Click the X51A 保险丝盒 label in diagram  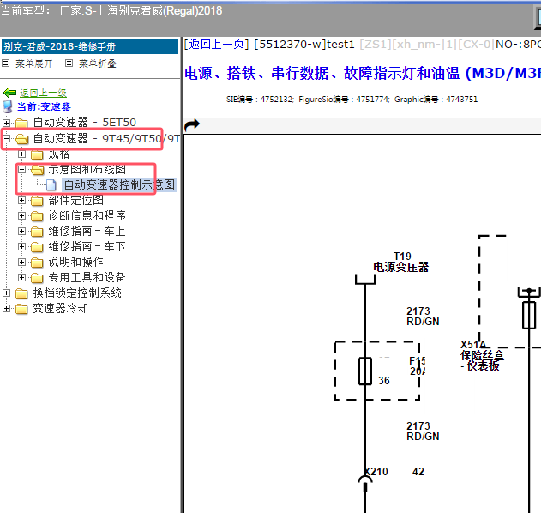point(482,355)
